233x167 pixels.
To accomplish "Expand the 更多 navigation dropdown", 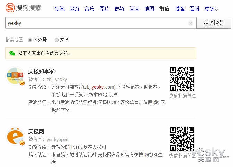I will click(211, 9).
